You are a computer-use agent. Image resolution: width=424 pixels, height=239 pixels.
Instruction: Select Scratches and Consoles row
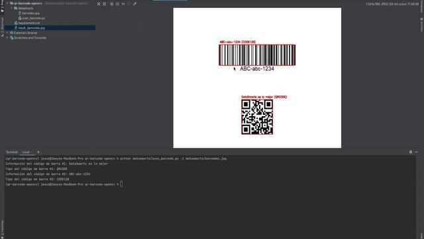(50, 38)
